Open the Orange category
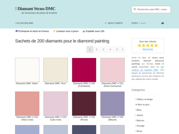 pos(140,126)
